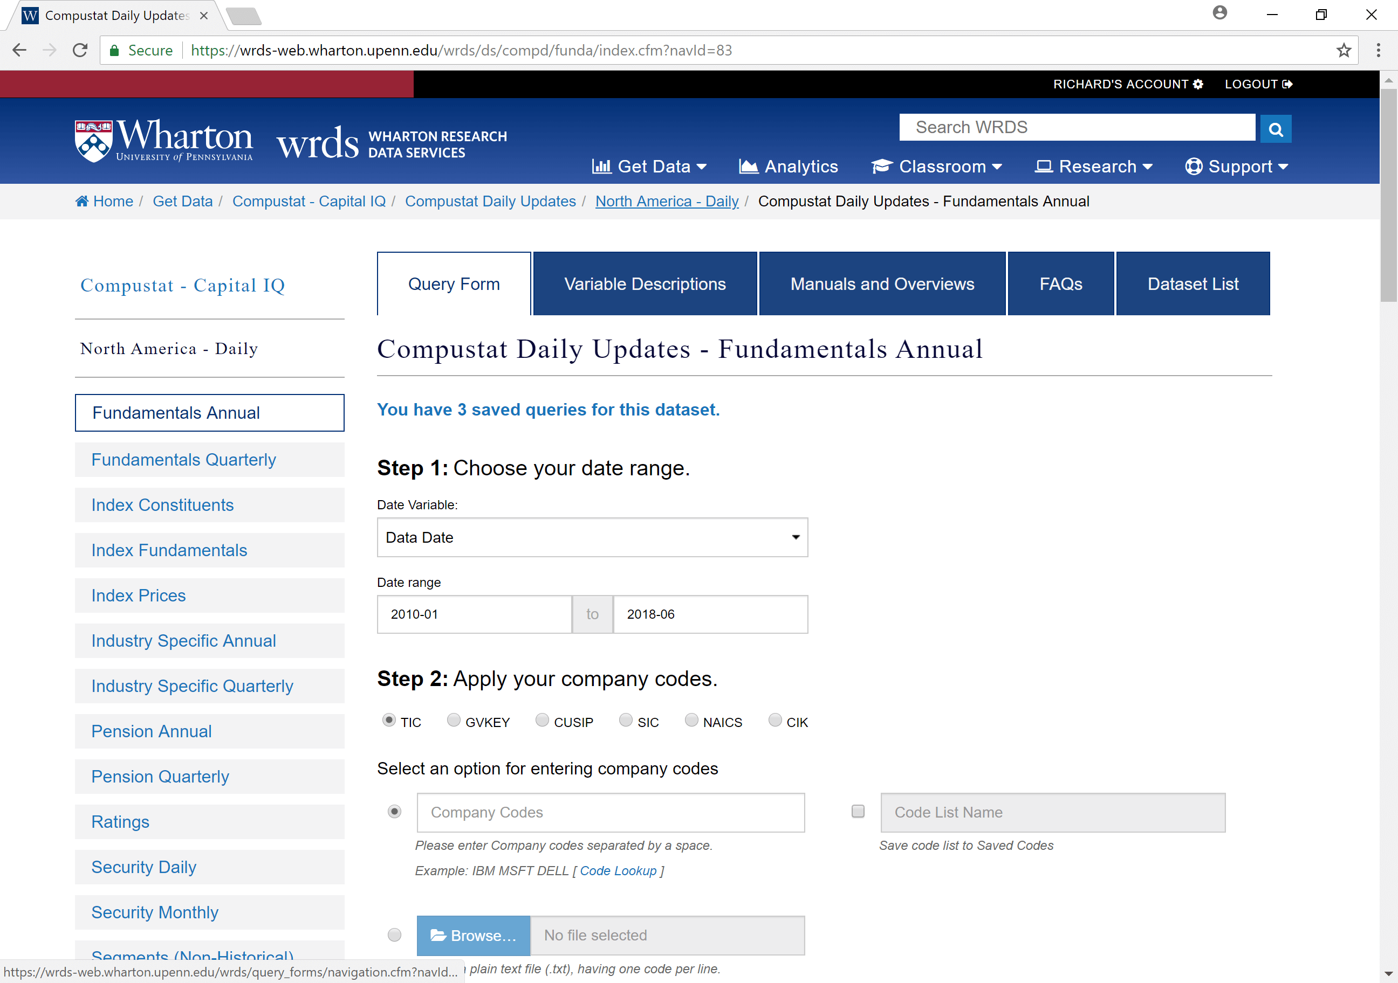This screenshot has height=983, width=1398.
Task: Click the Home house icon in breadcrumb
Action: click(81, 202)
